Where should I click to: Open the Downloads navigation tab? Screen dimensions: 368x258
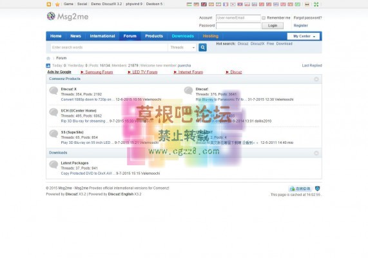click(x=182, y=36)
